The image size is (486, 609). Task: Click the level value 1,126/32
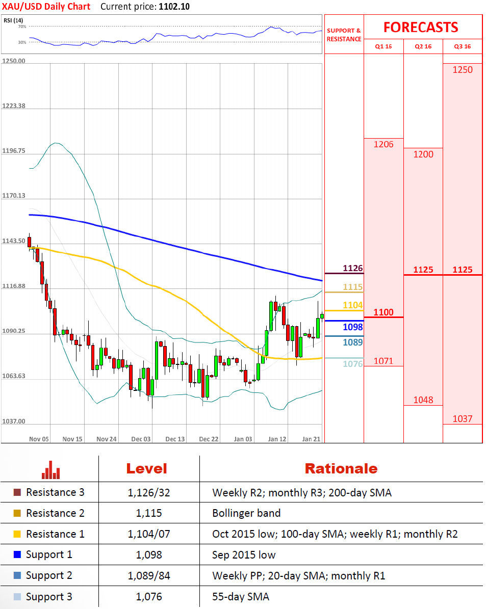pyautogui.click(x=149, y=493)
